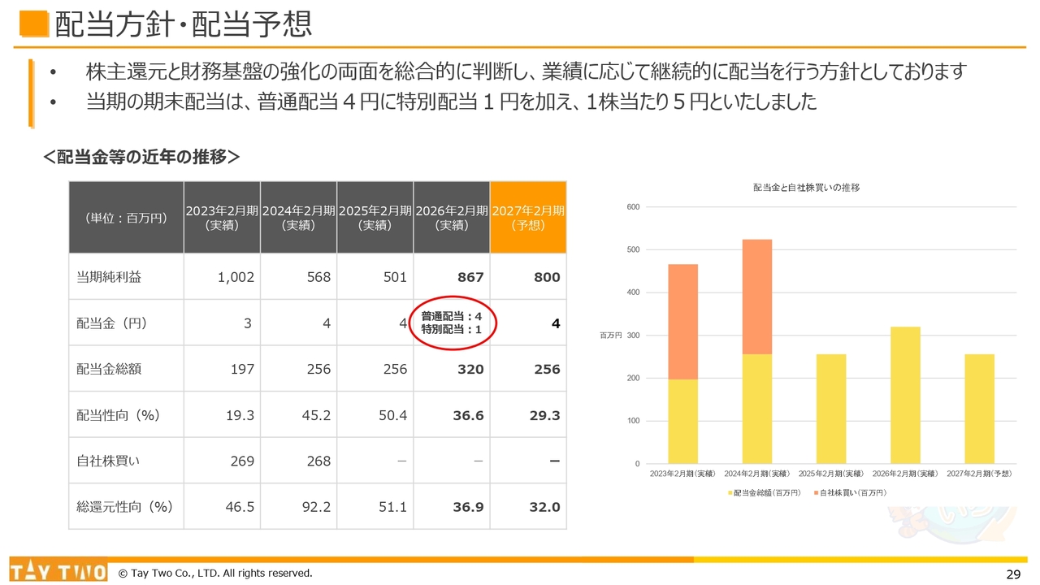1040x585 pixels.
Task: Click the page number 29
Action: pos(1013,574)
